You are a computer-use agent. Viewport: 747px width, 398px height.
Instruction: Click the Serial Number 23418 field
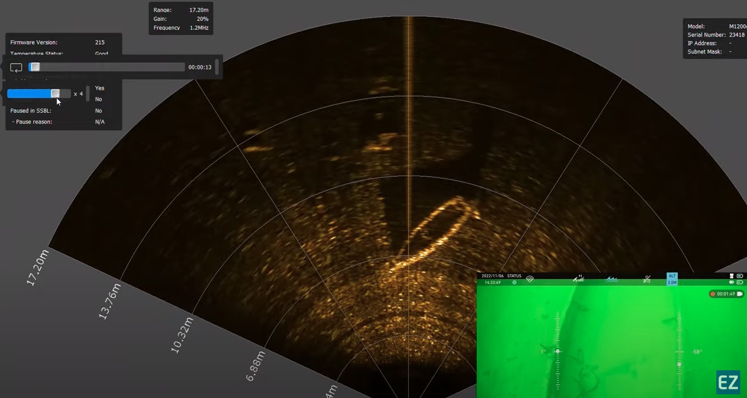[x=715, y=35]
